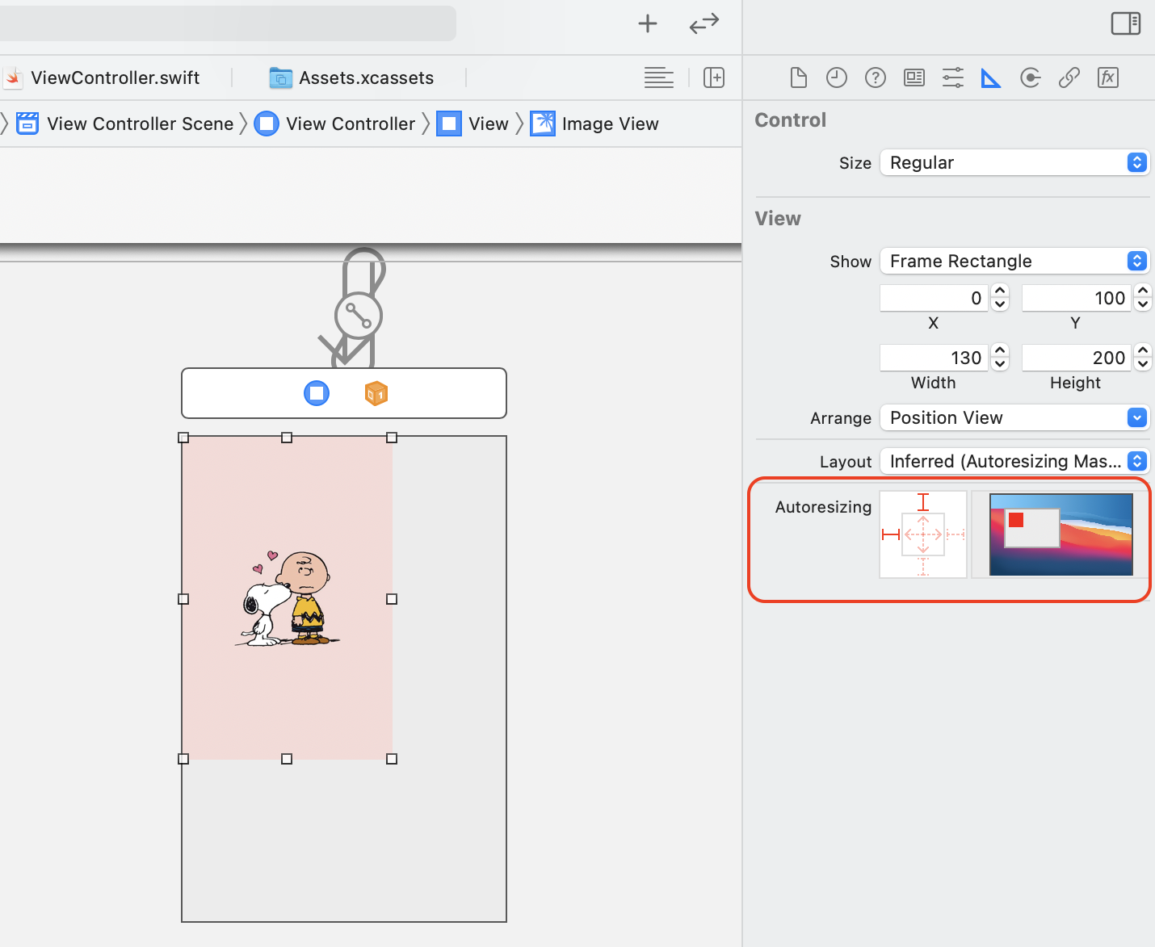Click the left-middle resize handle of image view
Screen dimensions: 1155x947
[183, 599]
